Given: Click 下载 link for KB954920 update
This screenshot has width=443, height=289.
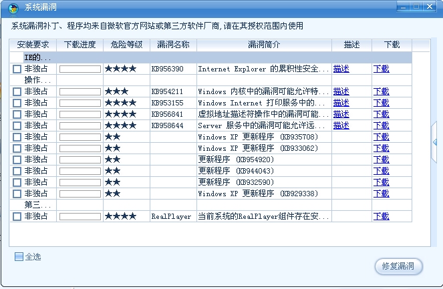Looking at the screenshot, I should tap(381, 160).
